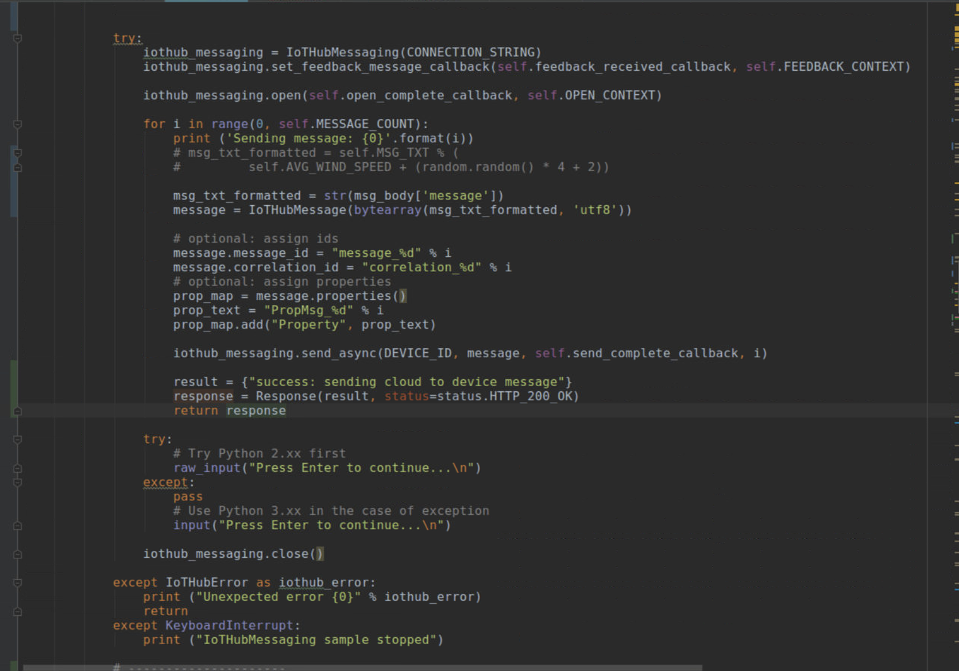Place the cursor on the prop_map.add line
Image resolution: width=959 pixels, height=671 pixels.
[304, 324]
